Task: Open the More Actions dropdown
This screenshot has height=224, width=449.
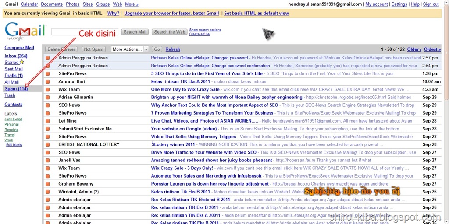Action: click(130, 49)
